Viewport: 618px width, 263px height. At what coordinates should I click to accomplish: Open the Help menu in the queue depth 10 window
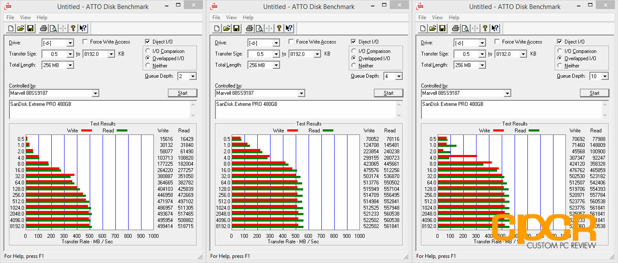[x=454, y=18]
